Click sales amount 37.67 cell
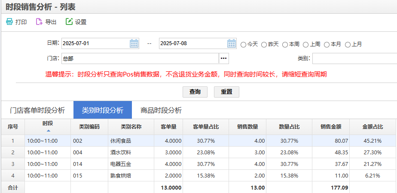The width and height of the screenshot is (397, 193). (331, 164)
